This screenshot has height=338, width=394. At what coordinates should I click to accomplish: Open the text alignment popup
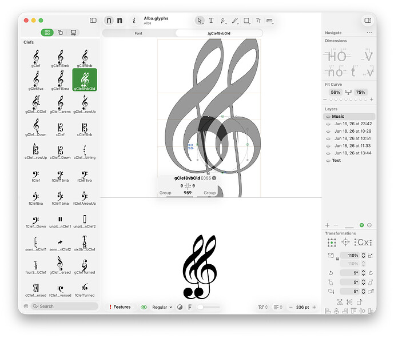point(278,307)
